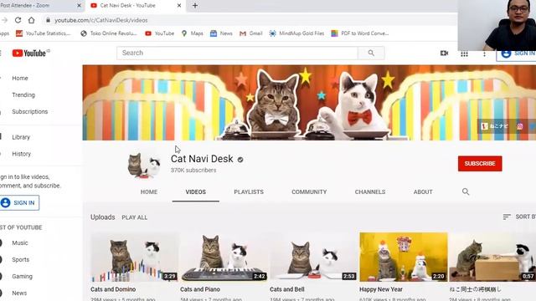
Task: Click the SIGN IN button in the sidebar
Action: 19,202
